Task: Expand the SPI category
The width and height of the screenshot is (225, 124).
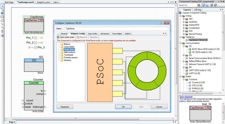Action: (x=184, y=67)
